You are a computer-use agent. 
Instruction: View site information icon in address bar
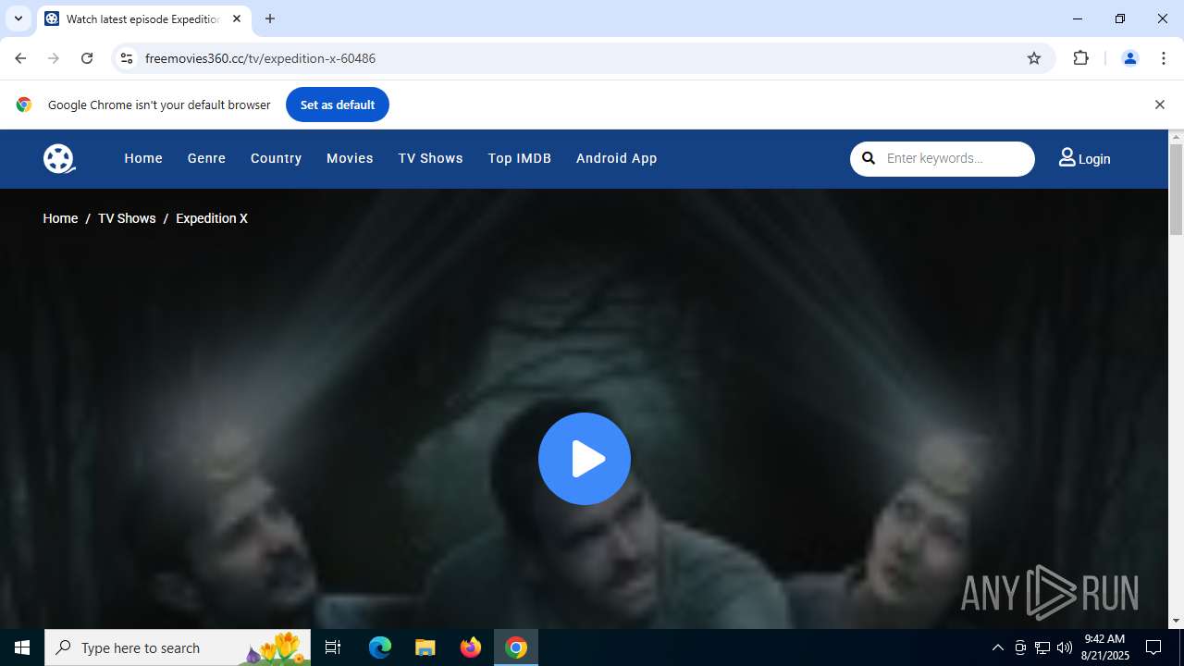(x=127, y=58)
